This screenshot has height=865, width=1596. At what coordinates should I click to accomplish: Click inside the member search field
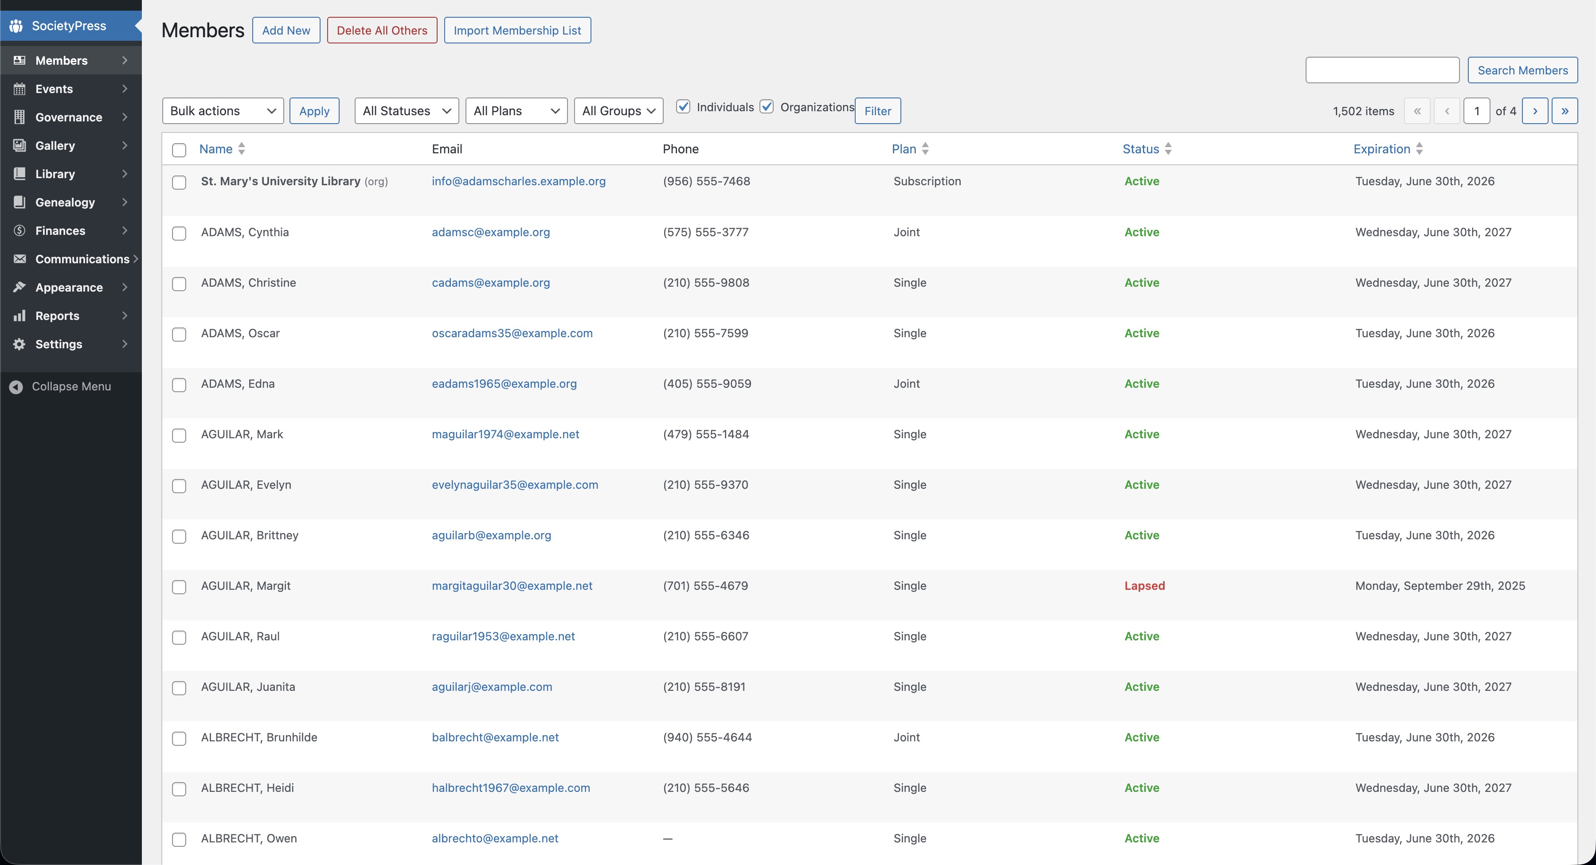(1381, 70)
